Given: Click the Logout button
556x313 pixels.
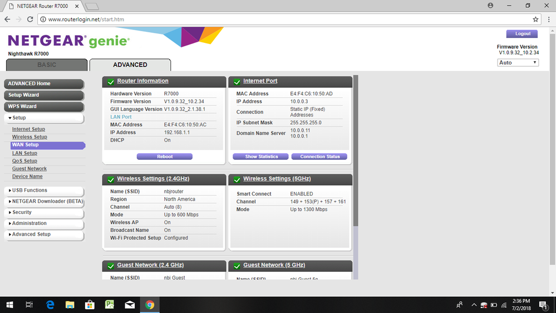Looking at the screenshot, I should (x=523, y=34).
